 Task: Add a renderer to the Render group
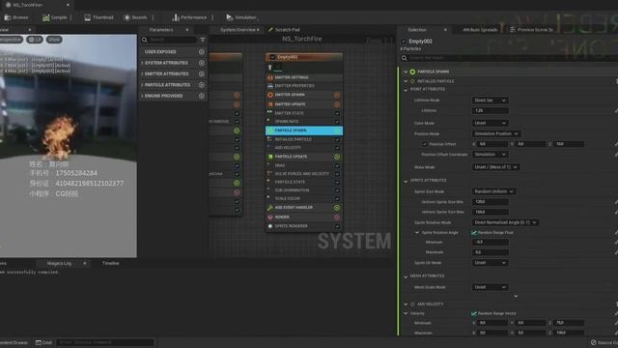(x=337, y=217)
